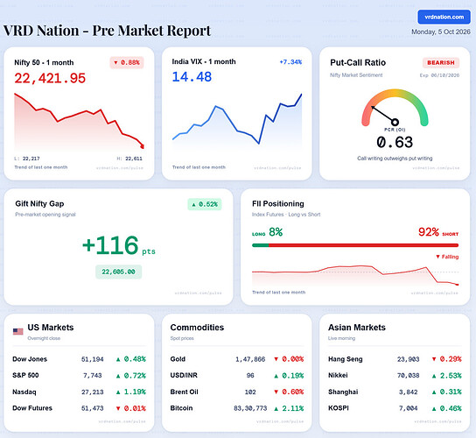Click the Dow Futures down arrow icon

coord(118,408)
